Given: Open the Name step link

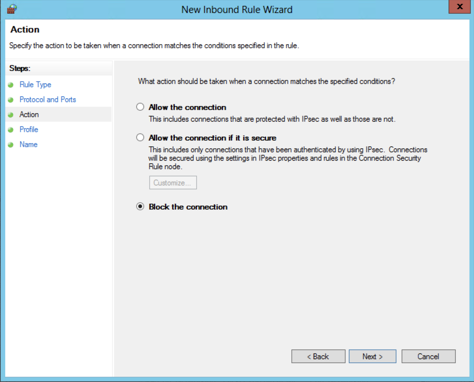Looking at the screenshot, I should point(28,144).
